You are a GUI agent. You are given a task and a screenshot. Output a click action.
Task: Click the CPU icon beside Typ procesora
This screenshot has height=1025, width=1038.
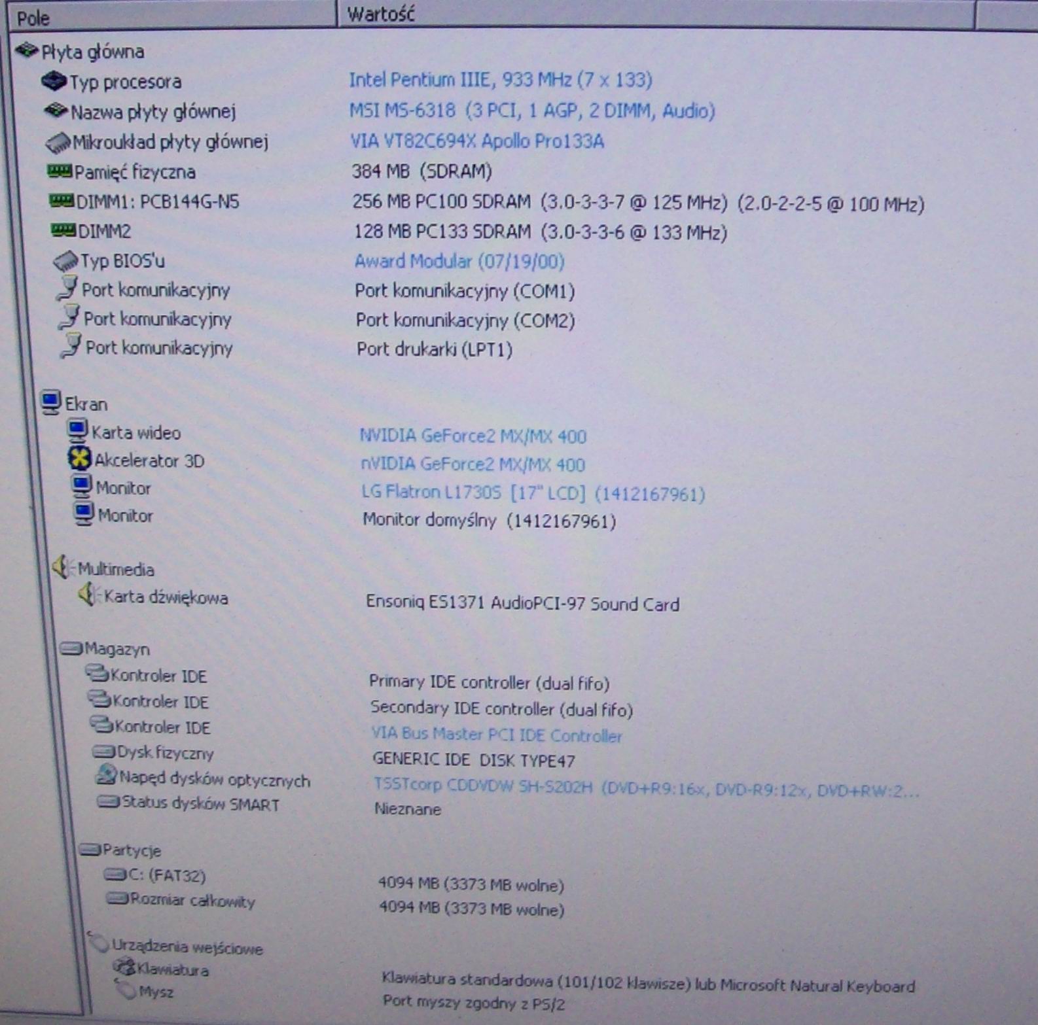[54, 81]
